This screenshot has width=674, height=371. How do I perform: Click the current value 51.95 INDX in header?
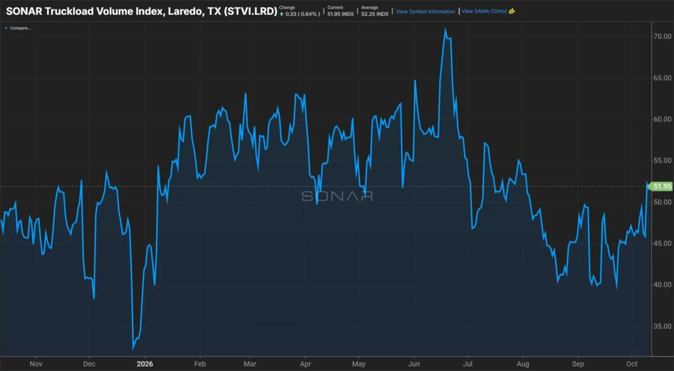(x=341, y=14)
